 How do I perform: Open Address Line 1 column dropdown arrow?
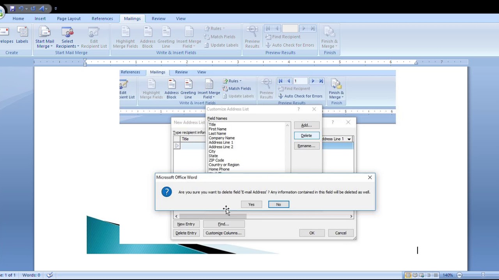coord(349,139)
